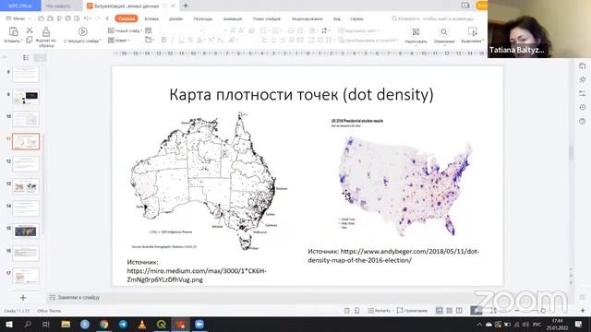Screen dimensions: 591x332
Task: Open the font name combo box
Action: coord(182,30)
